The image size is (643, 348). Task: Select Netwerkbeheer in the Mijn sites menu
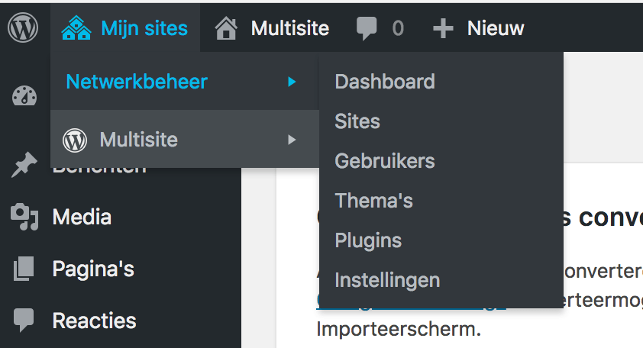point(137,82)
